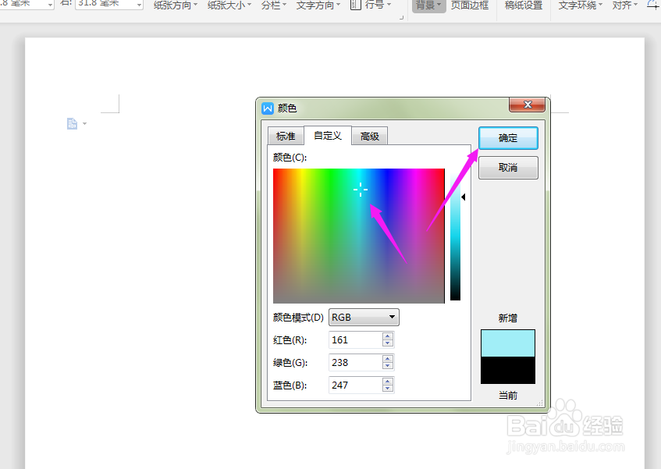
Task: Increase the blue value with up stepper
Action: click(388, 382)
